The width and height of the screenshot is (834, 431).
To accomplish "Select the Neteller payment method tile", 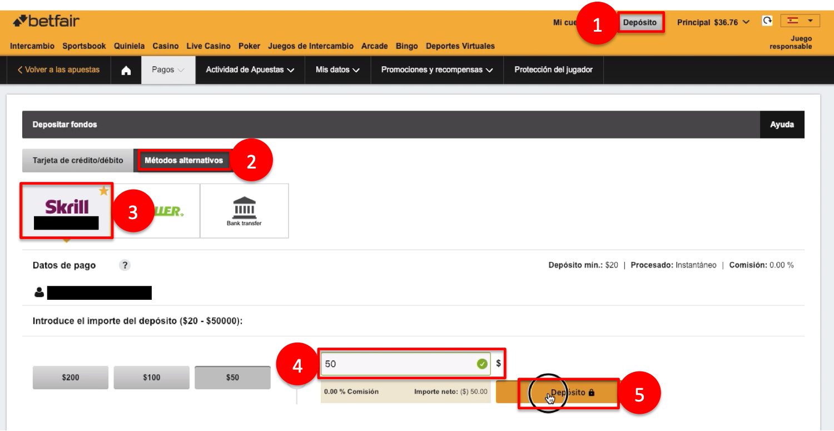I will (x=157, y=211).
